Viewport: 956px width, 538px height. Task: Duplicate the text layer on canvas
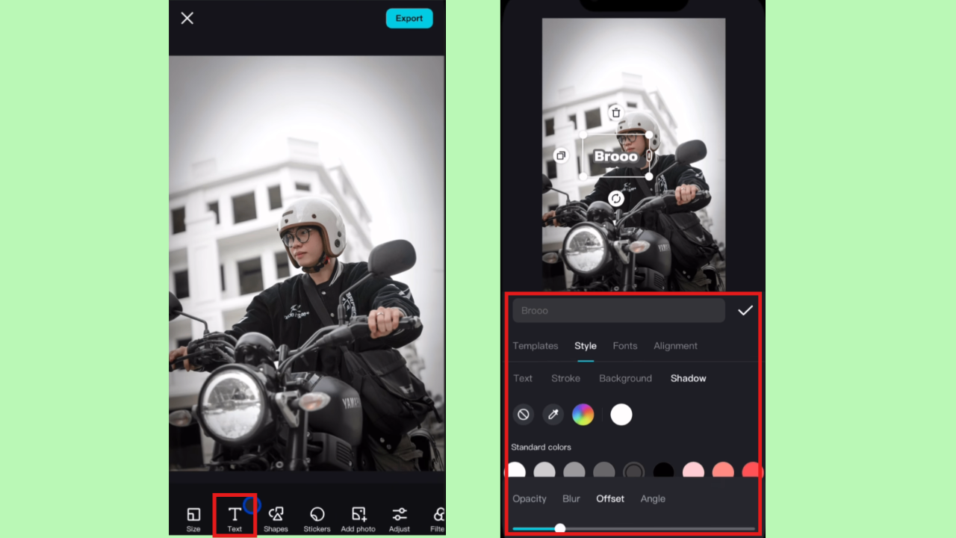click(561, 155)
